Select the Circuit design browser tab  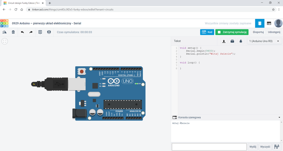click(24, 3)
